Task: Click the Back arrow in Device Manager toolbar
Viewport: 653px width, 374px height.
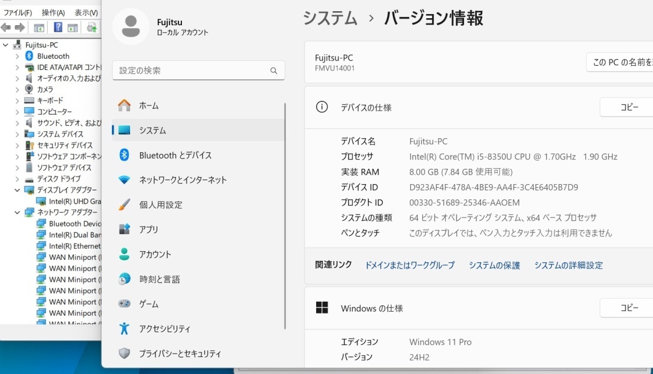Action: pyautogui.click(x=6, y=28)
